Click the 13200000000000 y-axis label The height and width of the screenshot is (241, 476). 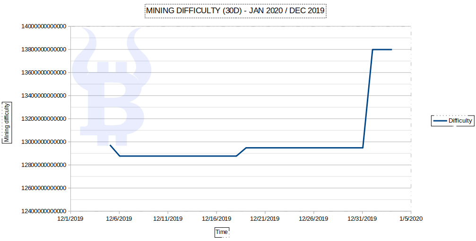tap(43, 119)
